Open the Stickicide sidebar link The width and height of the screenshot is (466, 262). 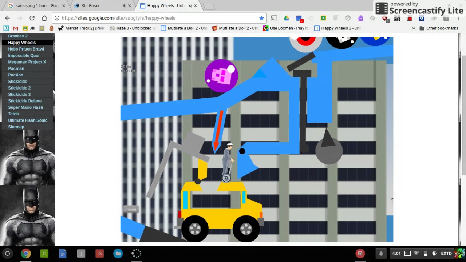[17, 82]
